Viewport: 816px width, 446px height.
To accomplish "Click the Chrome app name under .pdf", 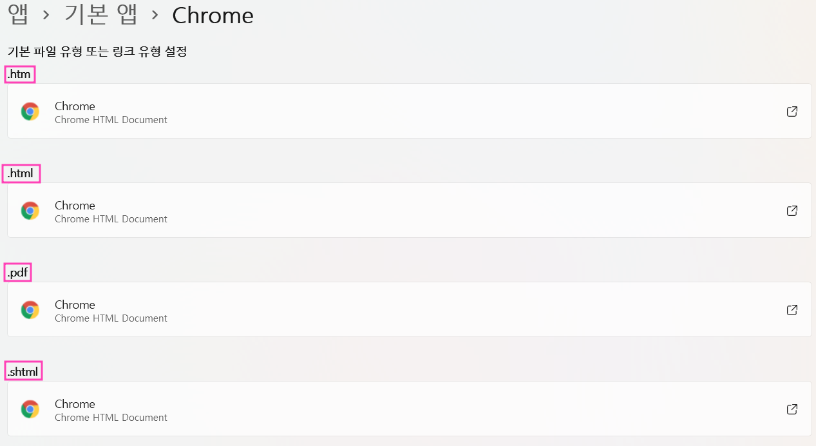I will click(x=75, y=305).
